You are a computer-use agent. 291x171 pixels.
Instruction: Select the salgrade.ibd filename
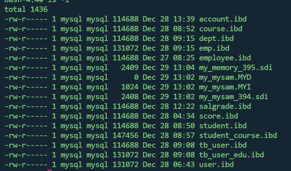[225, 106]
